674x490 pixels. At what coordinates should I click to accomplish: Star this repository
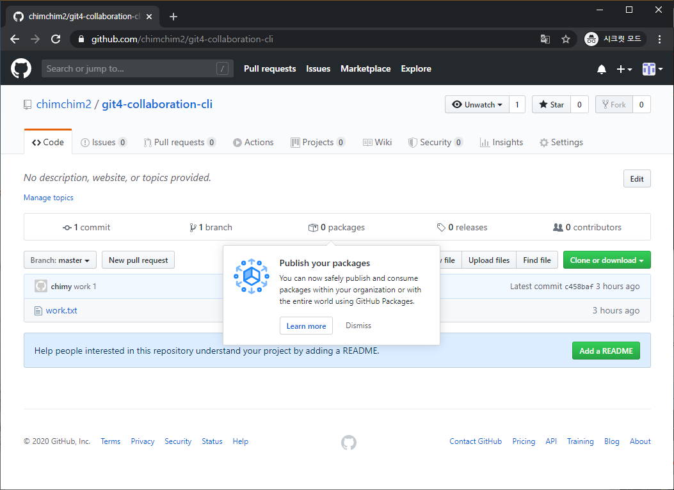pyautogui.click(x=552, y=104)
